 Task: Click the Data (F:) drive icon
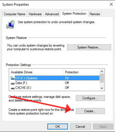click(x=13, y=83)
